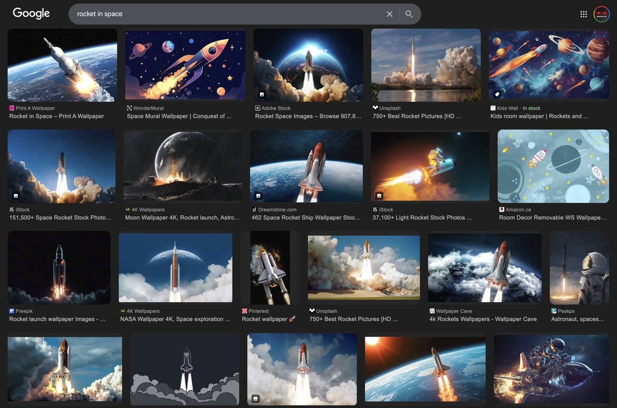The image size is (617, 408).
Task: Open 'Room Decor Removable WS Wallpaper' link
Action: point(553,218)
